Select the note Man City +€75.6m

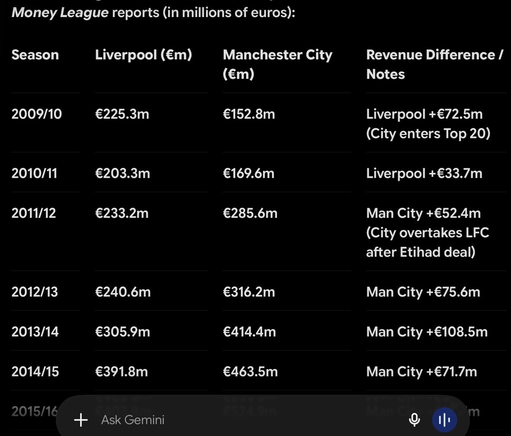(423, 292)
